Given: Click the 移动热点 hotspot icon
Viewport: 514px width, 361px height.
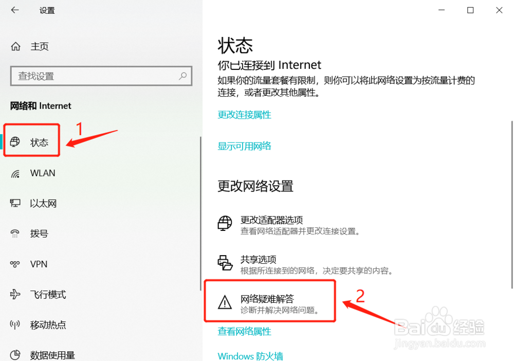Looking at the screenshot, I should coord(15,324).
